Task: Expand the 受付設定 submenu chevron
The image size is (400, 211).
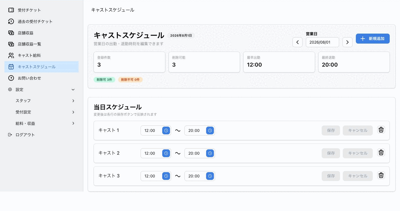Action: click(73, 112)
